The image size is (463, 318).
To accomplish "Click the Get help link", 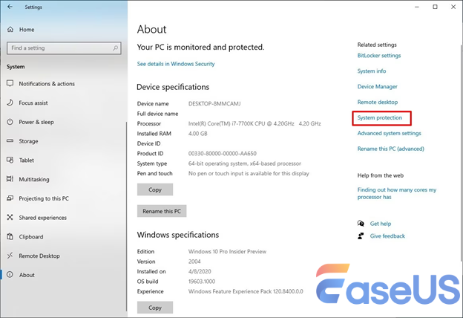I will point(381,224).
